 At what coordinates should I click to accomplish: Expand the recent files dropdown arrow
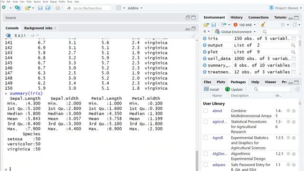click(x=33, y=8)
